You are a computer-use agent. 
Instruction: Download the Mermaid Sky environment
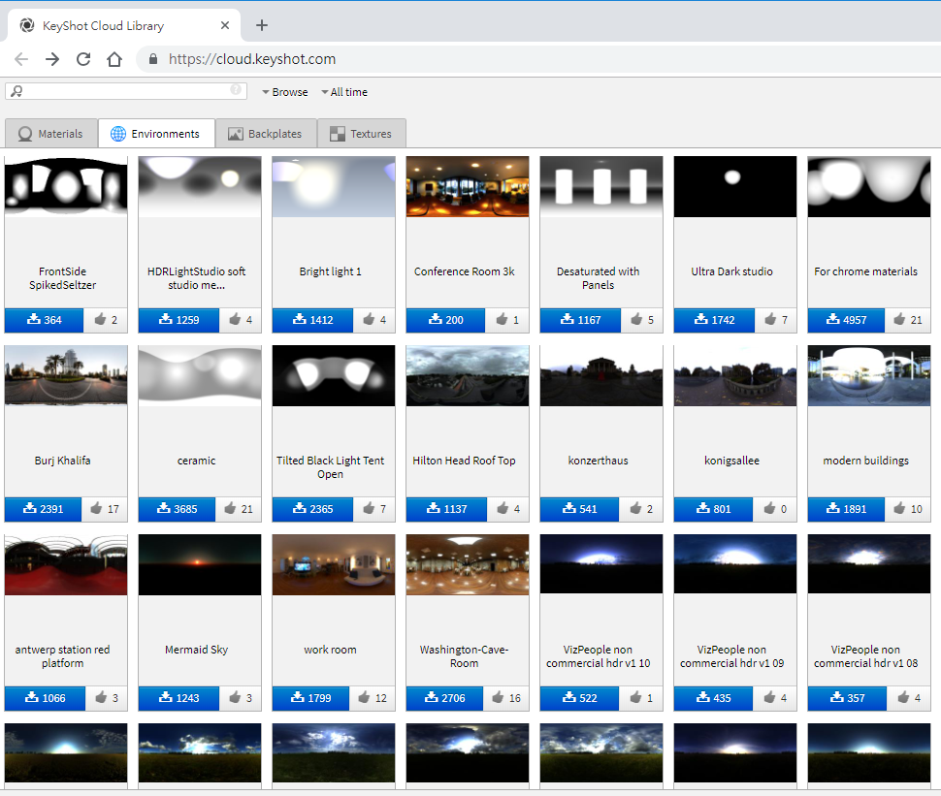tap(178, 698)
